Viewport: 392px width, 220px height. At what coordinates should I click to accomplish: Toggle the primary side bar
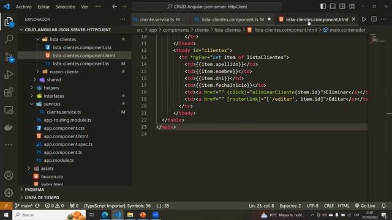(323, 7)
